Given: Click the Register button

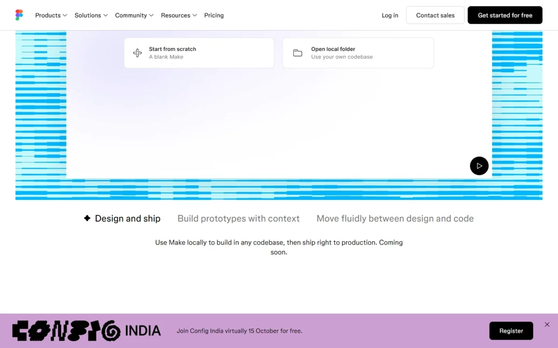Looking at the screenshot, I should pyautogui.click(x=511, y=331).
